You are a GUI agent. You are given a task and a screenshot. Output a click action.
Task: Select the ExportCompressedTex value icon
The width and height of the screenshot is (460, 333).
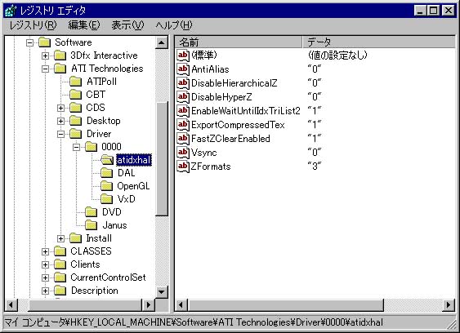[x=183, y=125]
